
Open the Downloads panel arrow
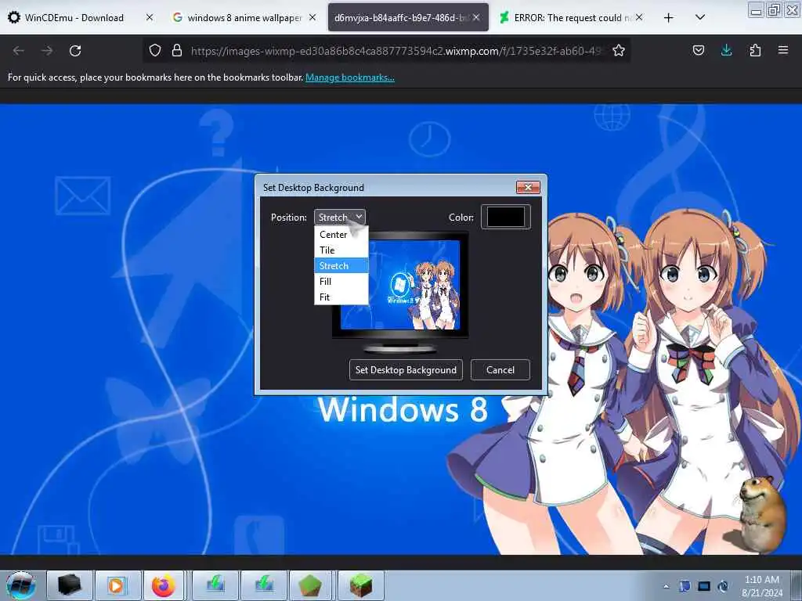coord(726,50)
